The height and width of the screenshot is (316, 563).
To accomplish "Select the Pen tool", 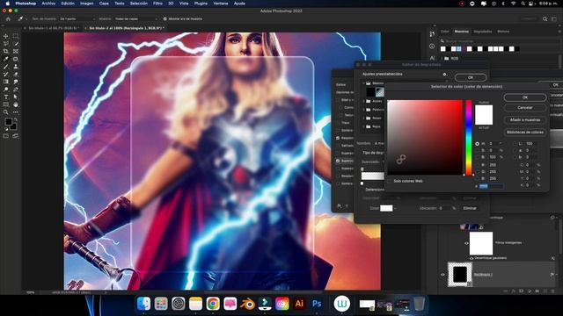I will click(x=16, y=90).
